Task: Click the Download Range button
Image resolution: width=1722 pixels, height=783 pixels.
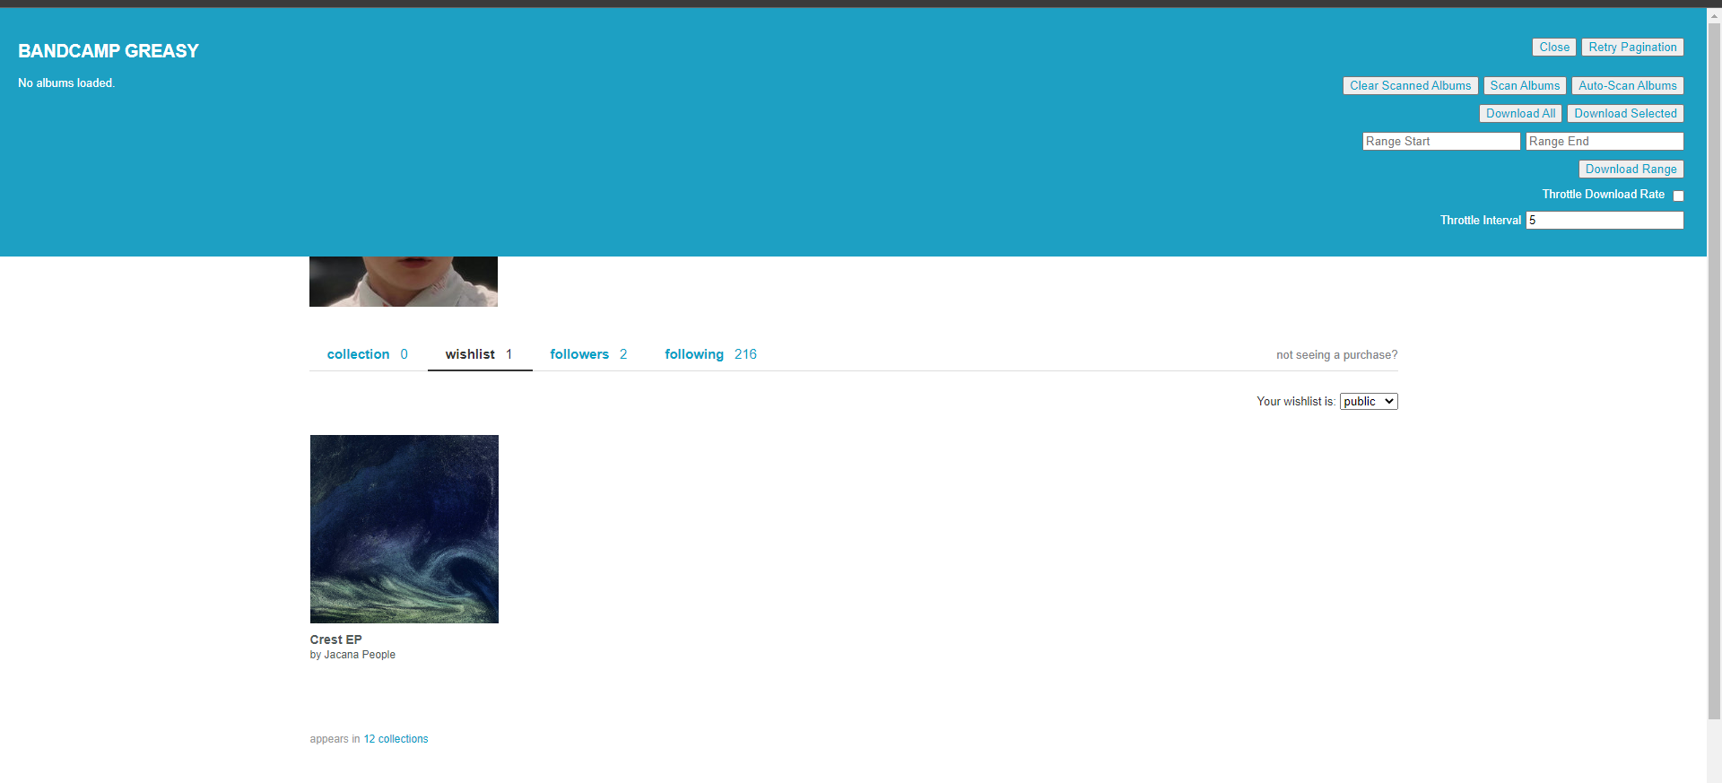Action: (1631, 170)
